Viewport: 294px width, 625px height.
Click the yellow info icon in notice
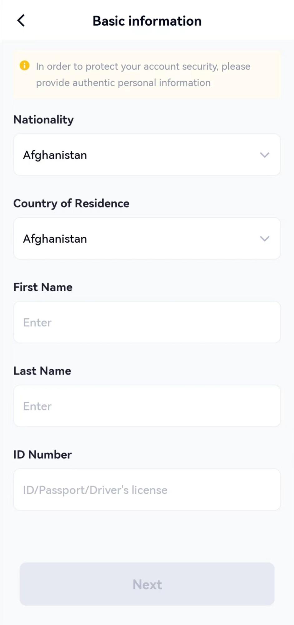(x=25, y=66)
